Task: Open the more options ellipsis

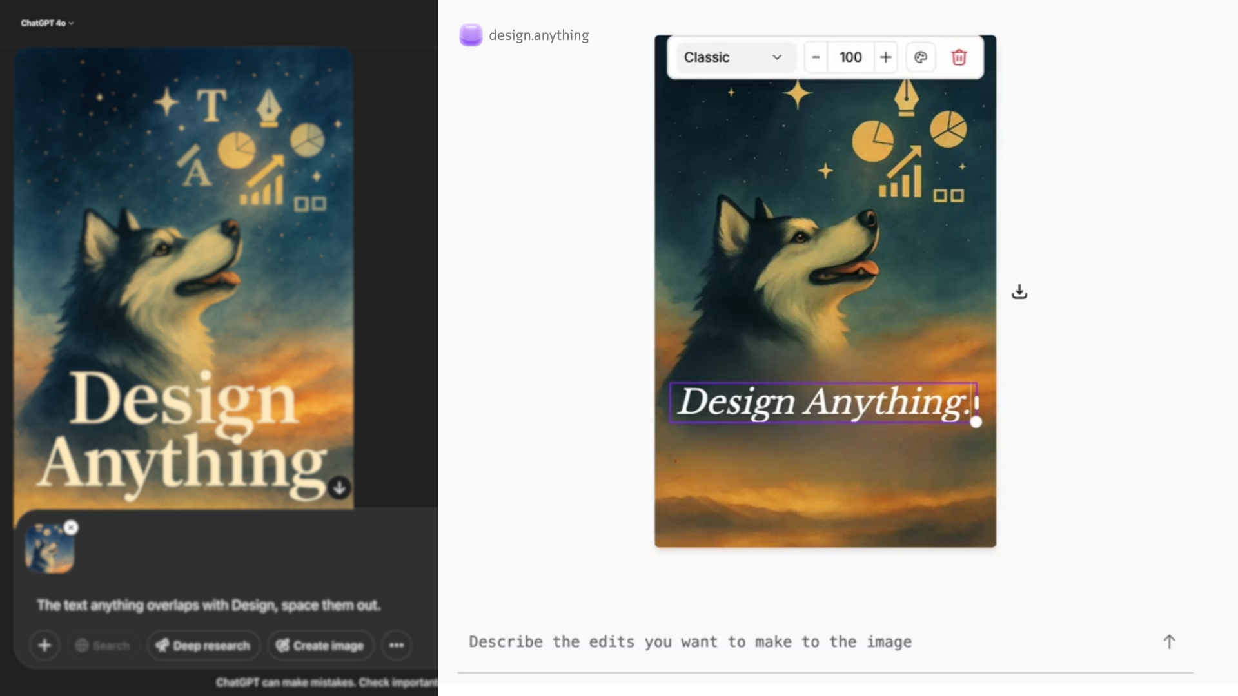Action: pyautogui.click(x=397, y=645)
